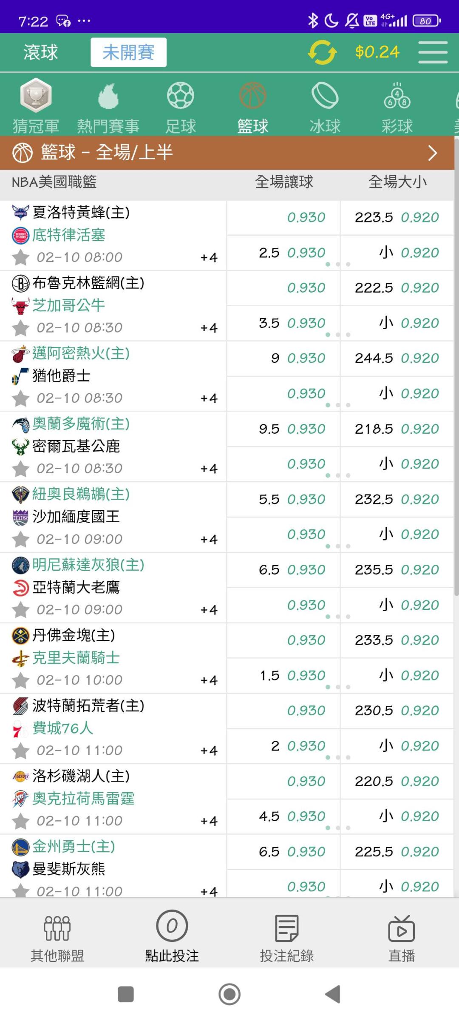Toggle favorite star for 丹佛金塊 game
The height and width of the screenshot is (1021, 459).
pos(20,680)
